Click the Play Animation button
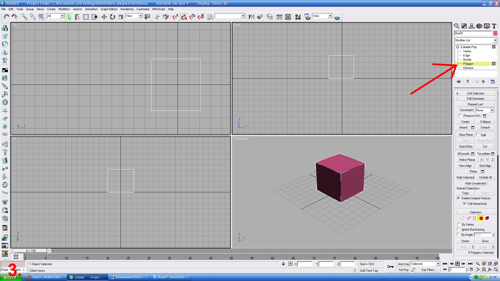Image resolution: width=500 pixels, height=281 pixels. [x=458, y=264]
